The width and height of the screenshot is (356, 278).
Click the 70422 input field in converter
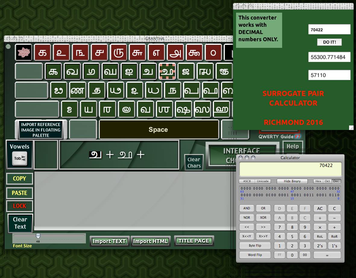pos(329,29)
